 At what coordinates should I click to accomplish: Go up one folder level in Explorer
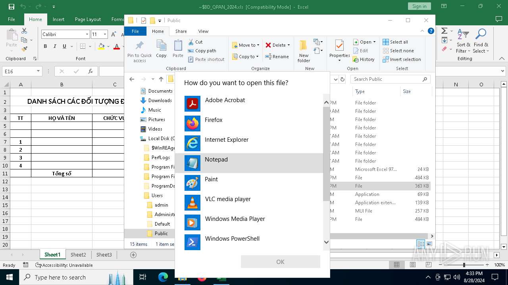(x=161, y=79)
